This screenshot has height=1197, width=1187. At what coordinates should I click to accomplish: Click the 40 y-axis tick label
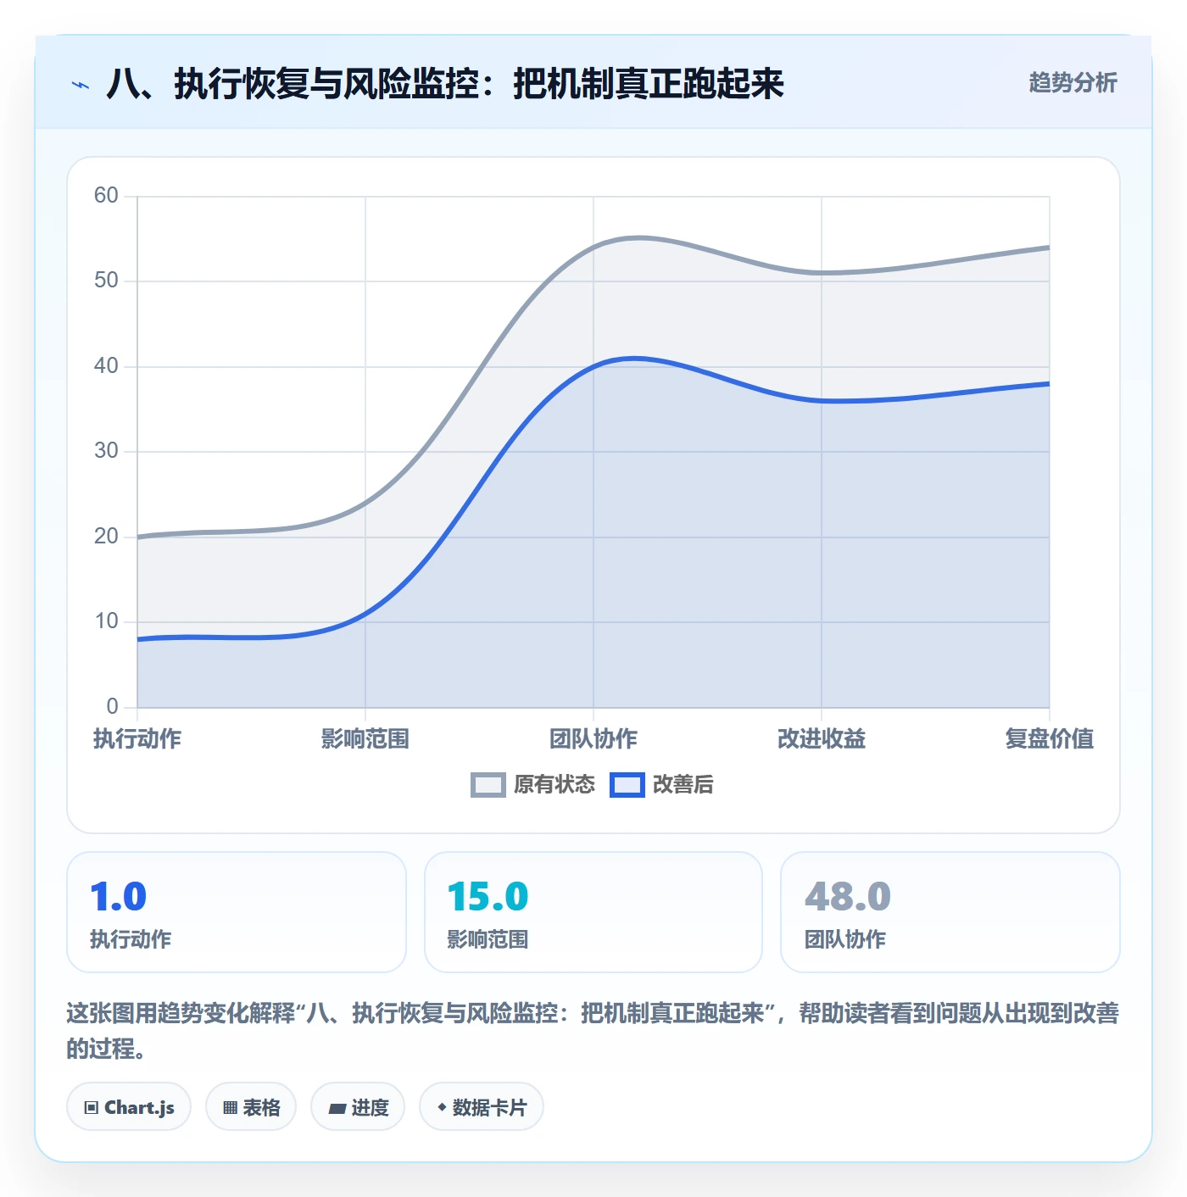click(106, 366)
